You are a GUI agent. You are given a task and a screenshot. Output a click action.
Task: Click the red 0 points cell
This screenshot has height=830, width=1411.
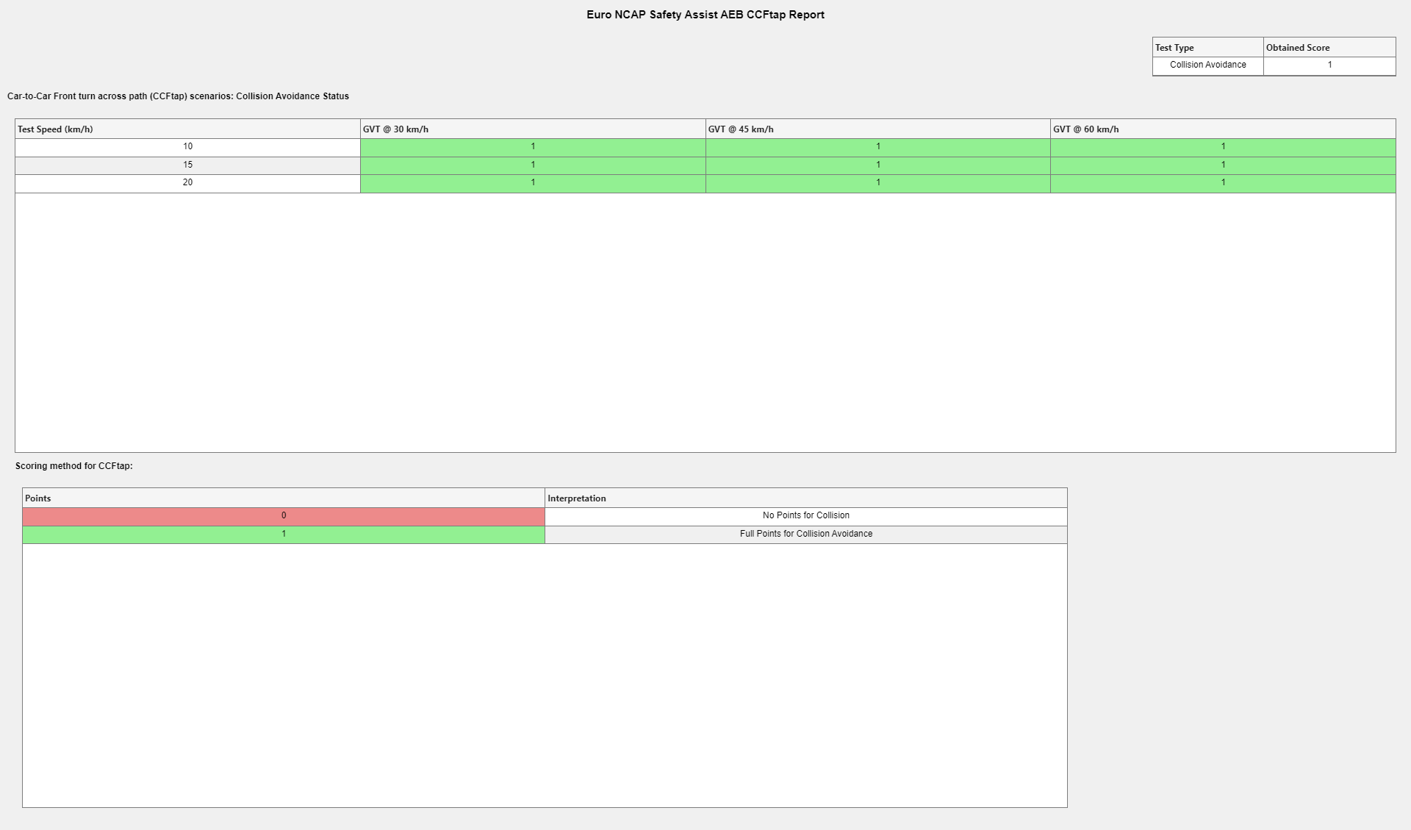pyautogui.click(x=284, y=516)
